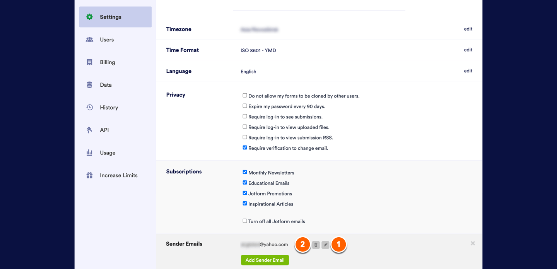The width and height of the screenshot is (557, 269).
Task: Uncheck 'Require verification to change email'
Action: (245, 147)
